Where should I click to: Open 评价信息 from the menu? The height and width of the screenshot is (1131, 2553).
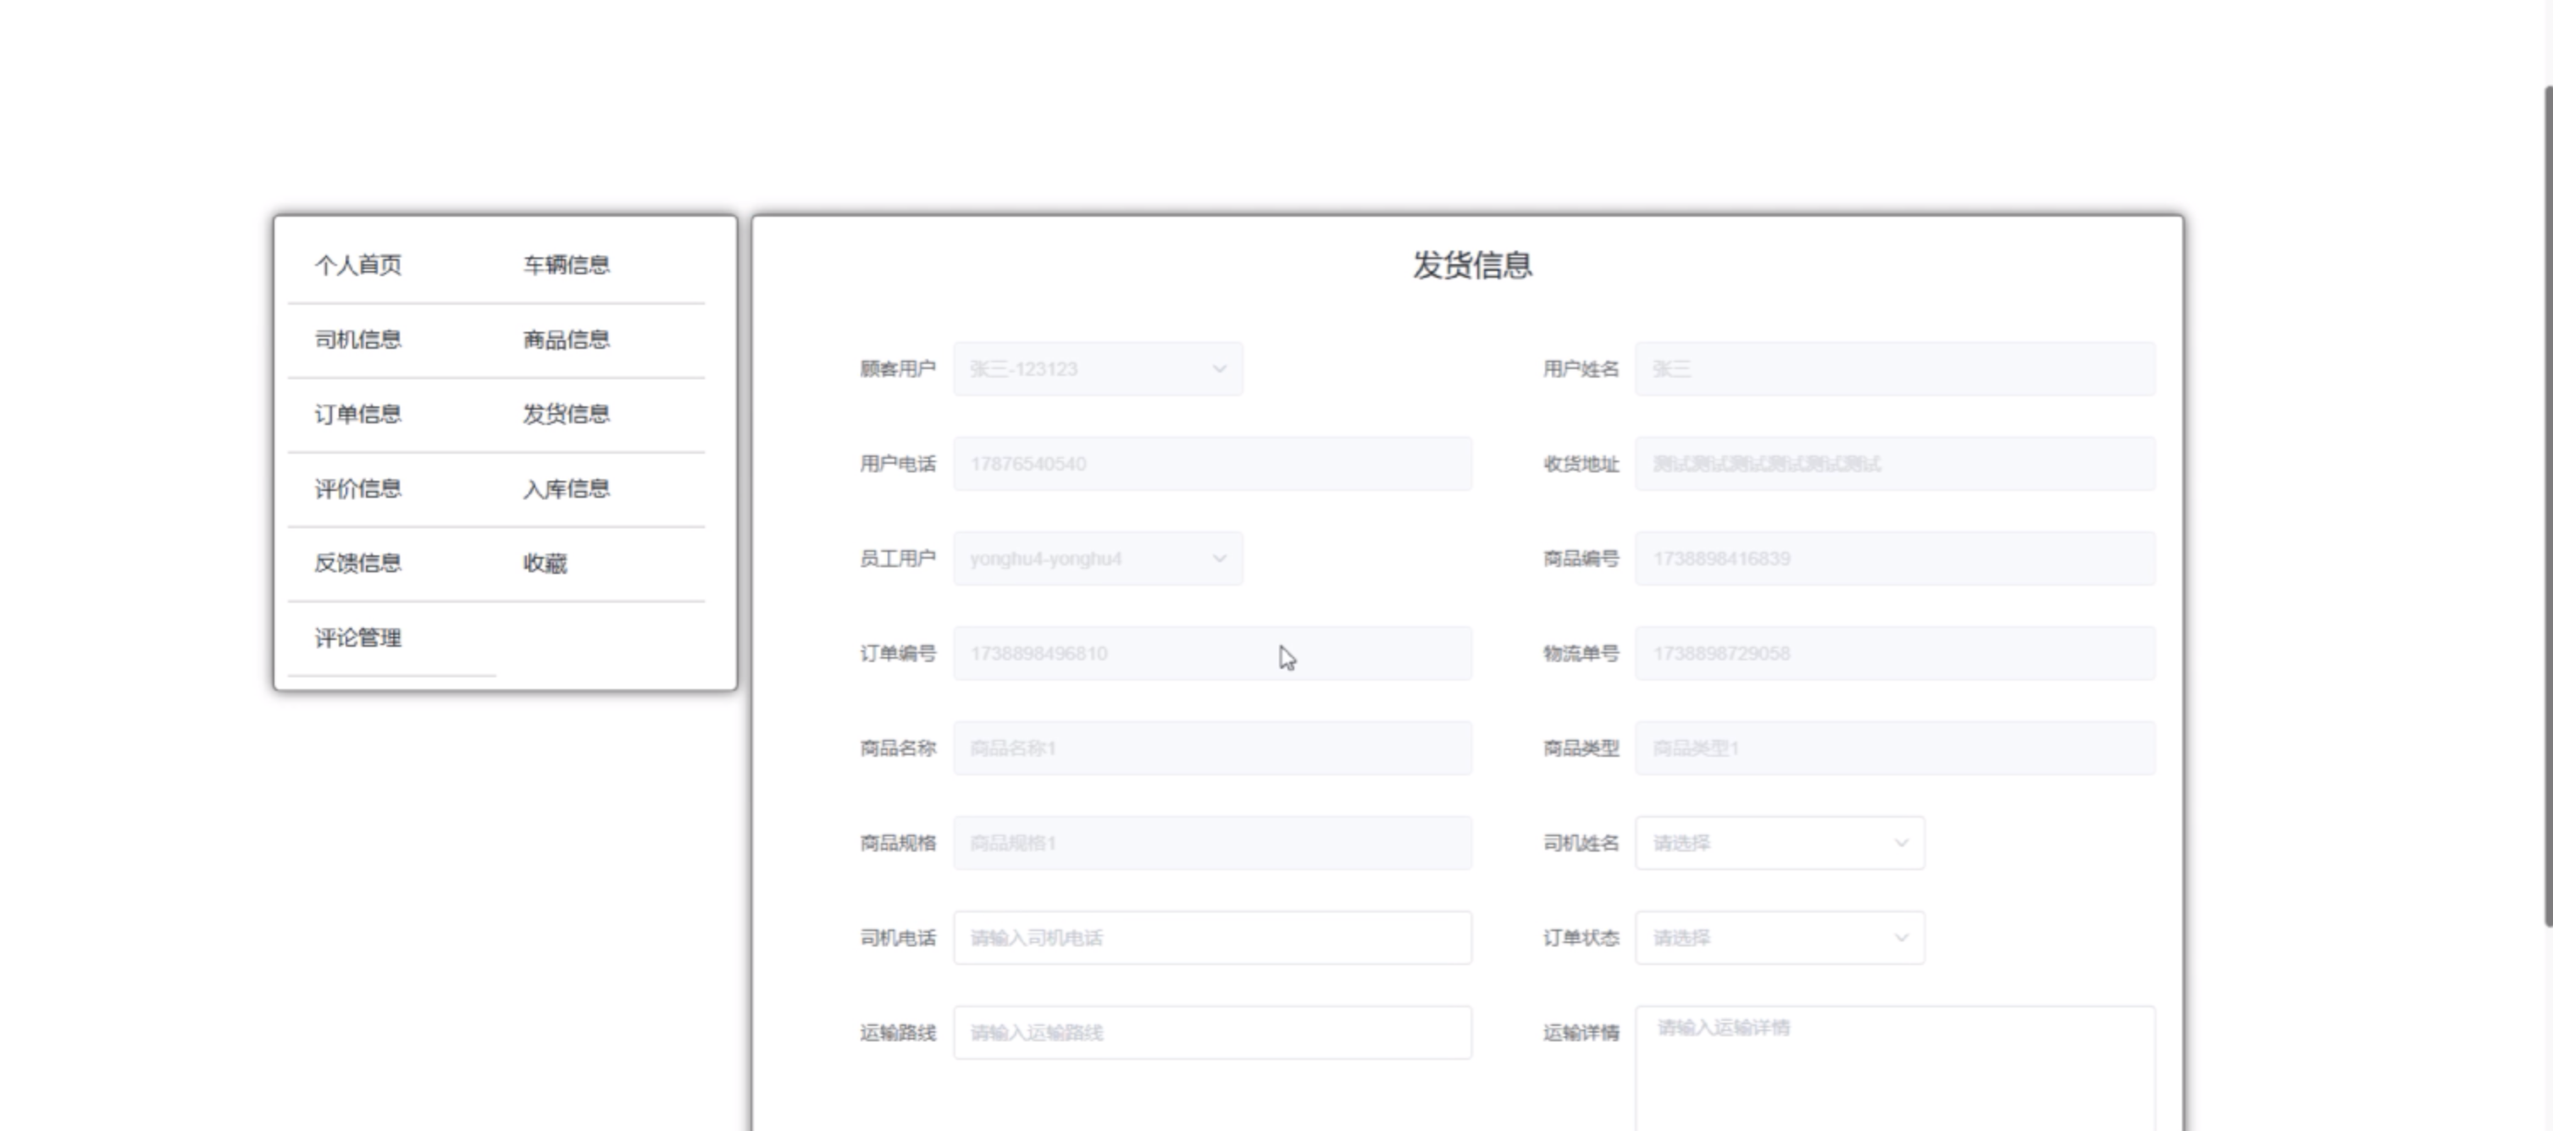pyautogui.click(x=357, y=488)
